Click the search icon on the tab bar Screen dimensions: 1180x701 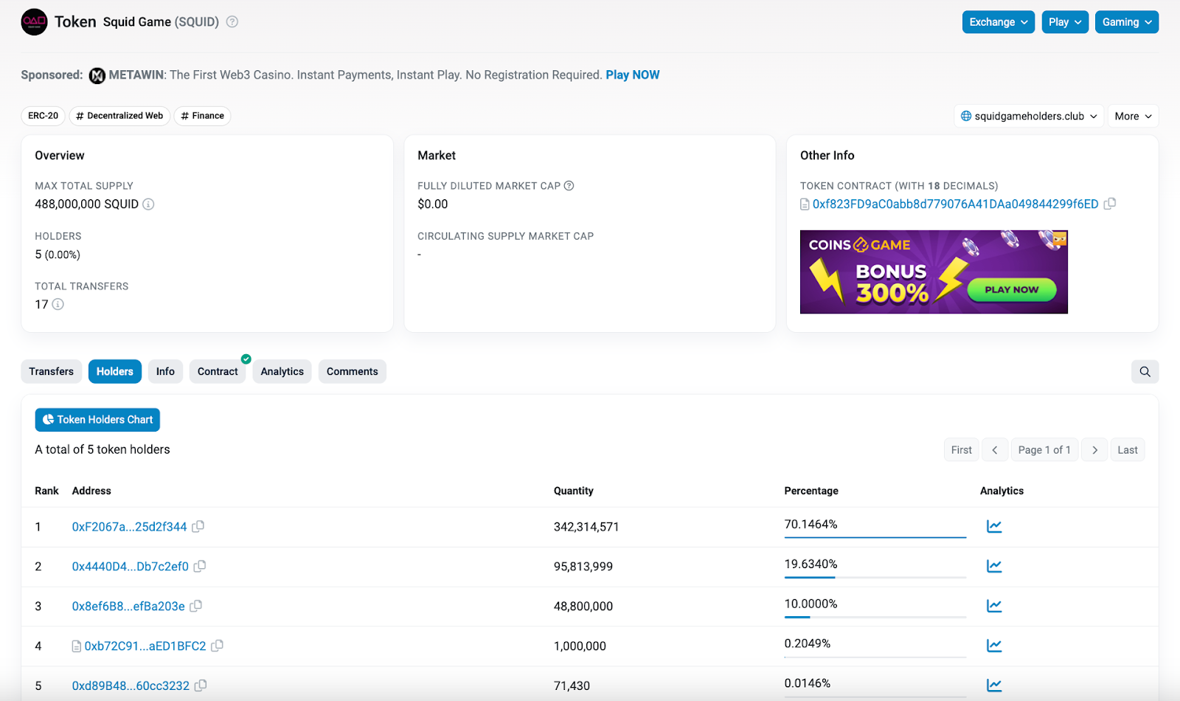click(x=1144, y=371)
